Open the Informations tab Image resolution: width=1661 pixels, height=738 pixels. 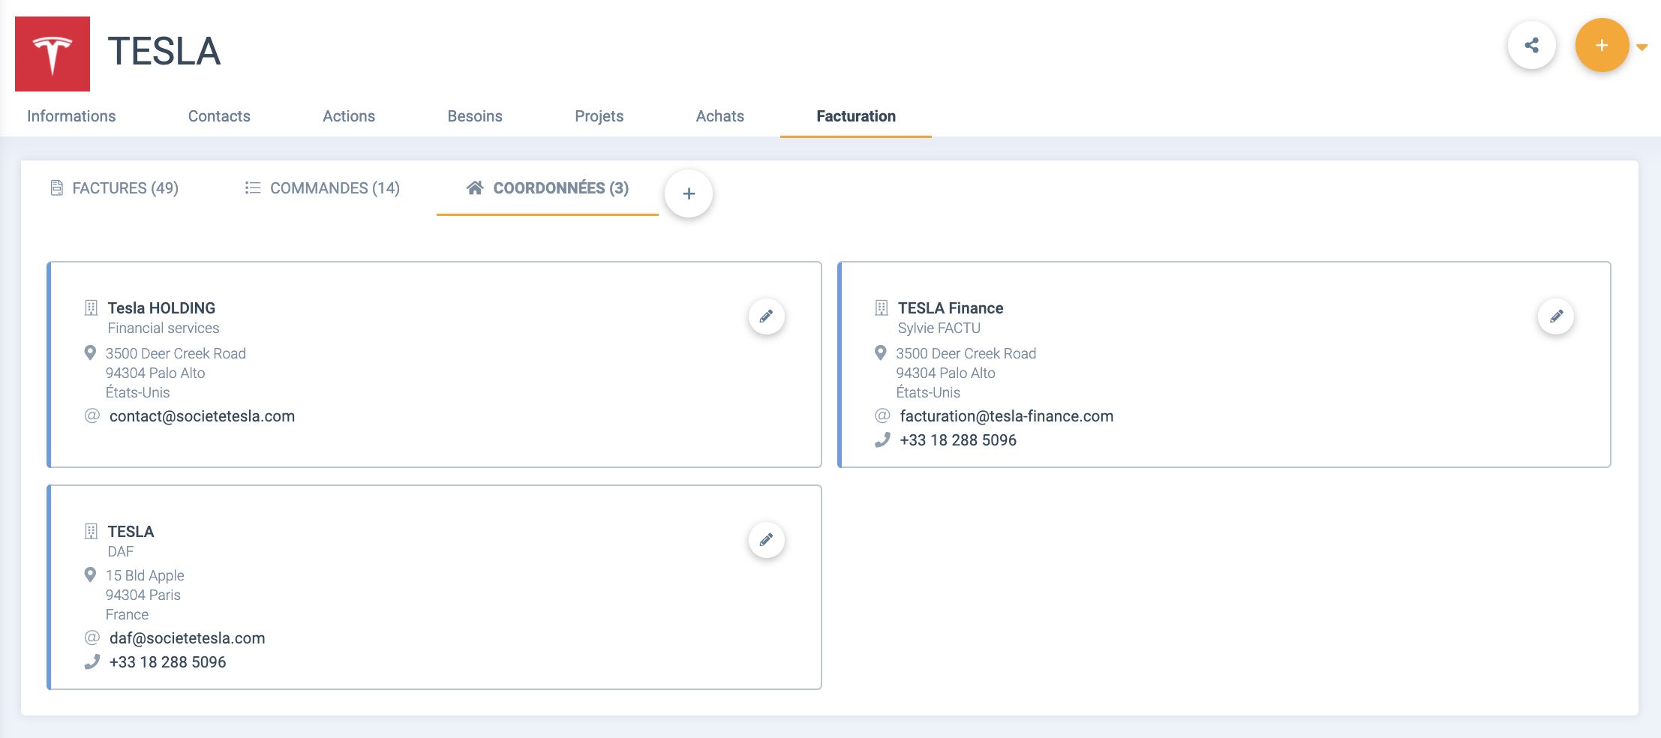71,116
